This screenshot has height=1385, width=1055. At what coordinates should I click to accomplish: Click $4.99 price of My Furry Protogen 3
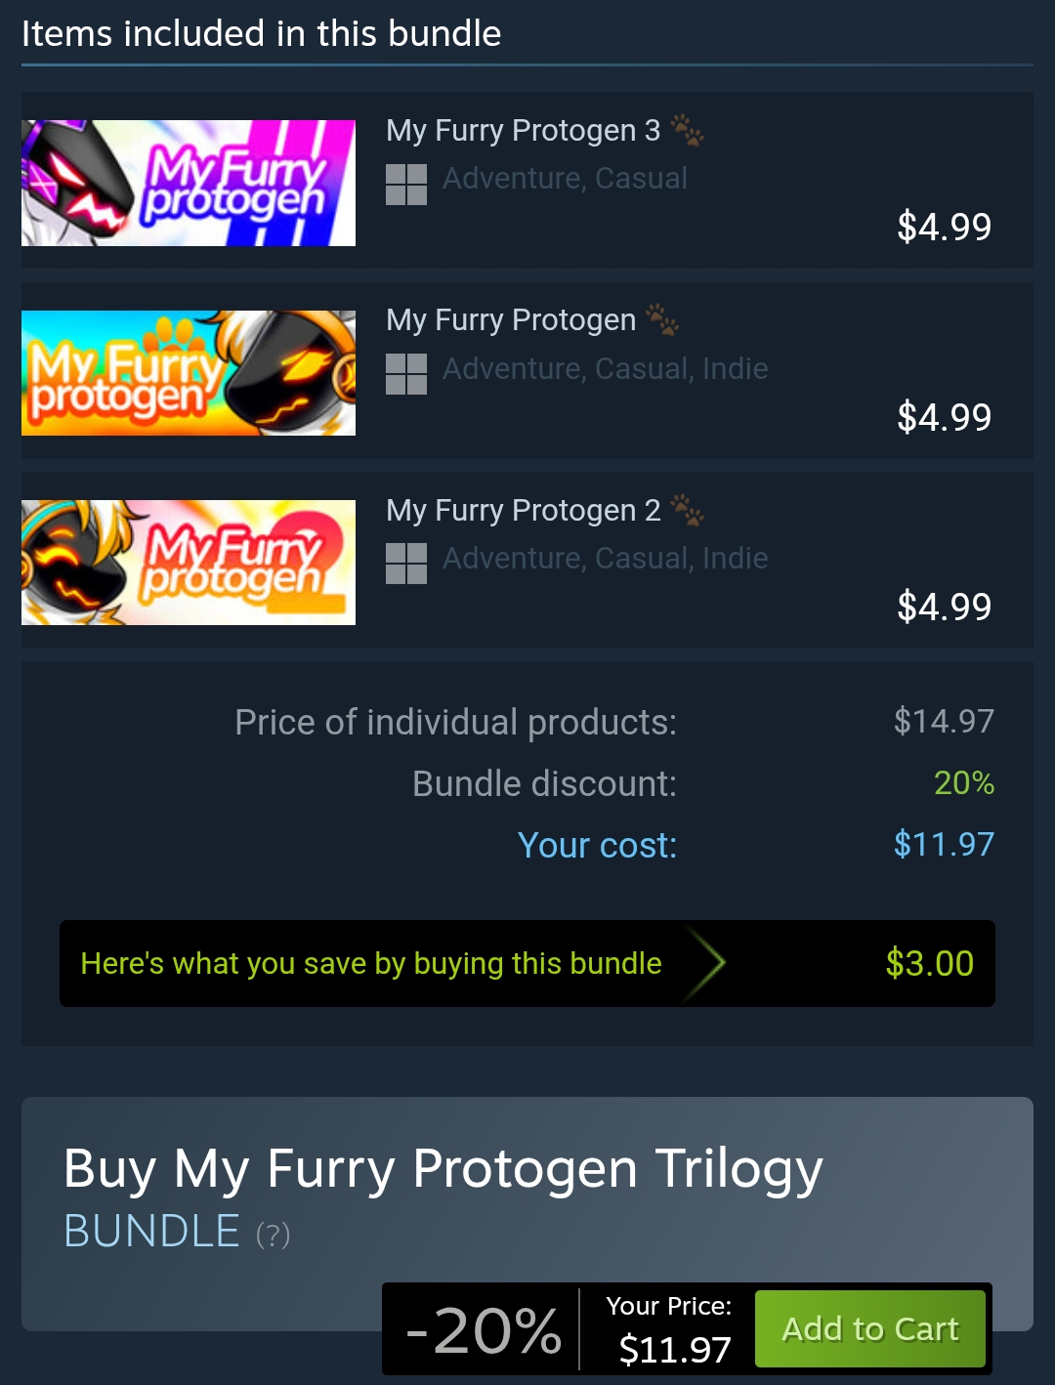(945, 227)
